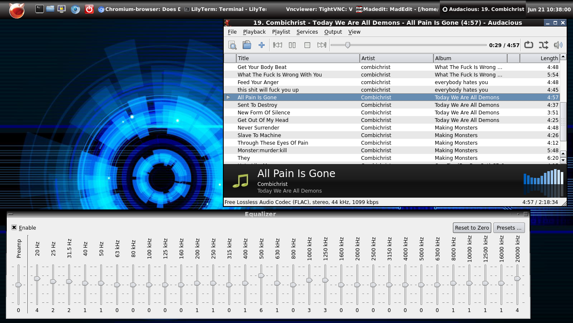Switch to Vncviewer TightVNC taskbar entry
This screenshot has height=323, width=573.
[311, 9]
